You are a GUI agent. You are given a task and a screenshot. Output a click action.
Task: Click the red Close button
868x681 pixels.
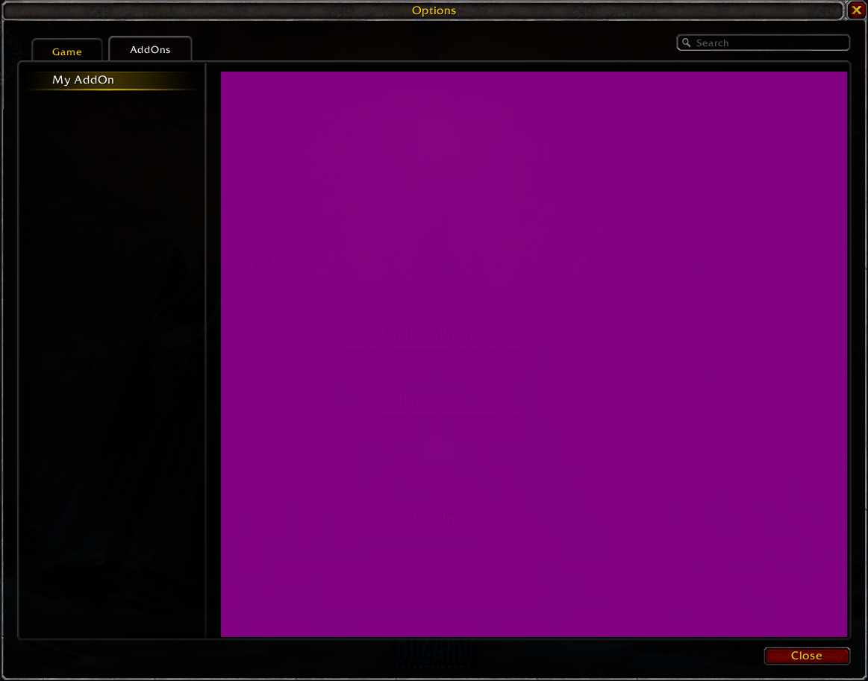click(x=807, y=656)
